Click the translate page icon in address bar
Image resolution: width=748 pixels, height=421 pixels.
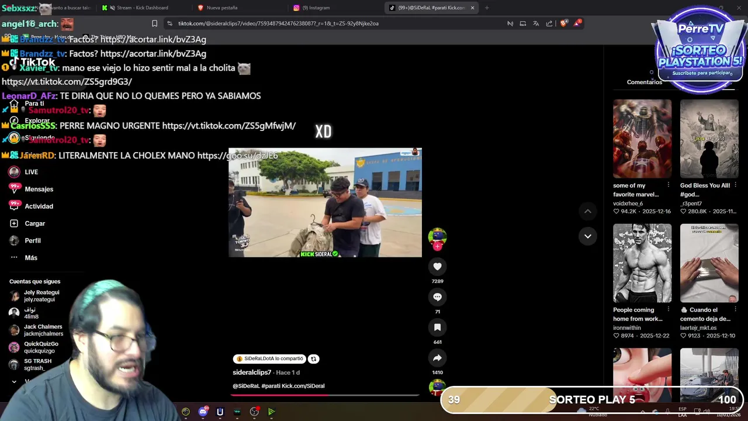pyautogui.click(x=536, y=23)
